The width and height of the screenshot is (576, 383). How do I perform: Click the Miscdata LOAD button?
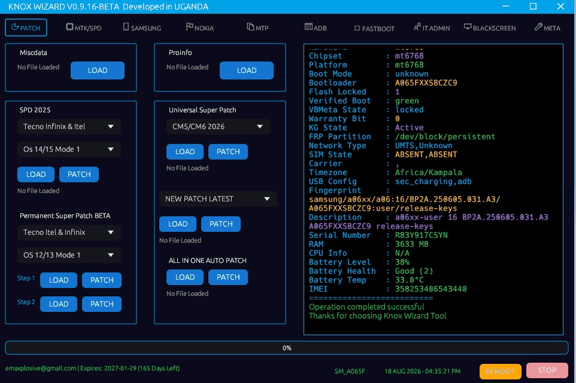click(98, 71)
